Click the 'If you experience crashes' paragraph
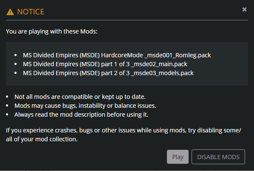Image resolution: width=254 pixels, height=171 pixels. [x=124, y=135]
